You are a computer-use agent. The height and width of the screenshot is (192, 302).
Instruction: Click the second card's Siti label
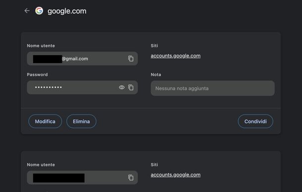(x=154, y=165)
